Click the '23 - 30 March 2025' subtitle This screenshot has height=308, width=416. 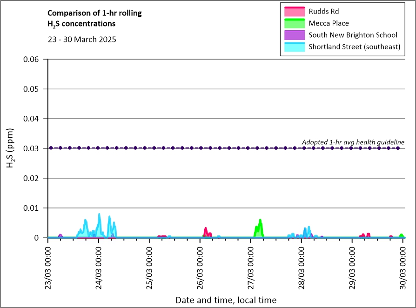click(x=82, y=40)
